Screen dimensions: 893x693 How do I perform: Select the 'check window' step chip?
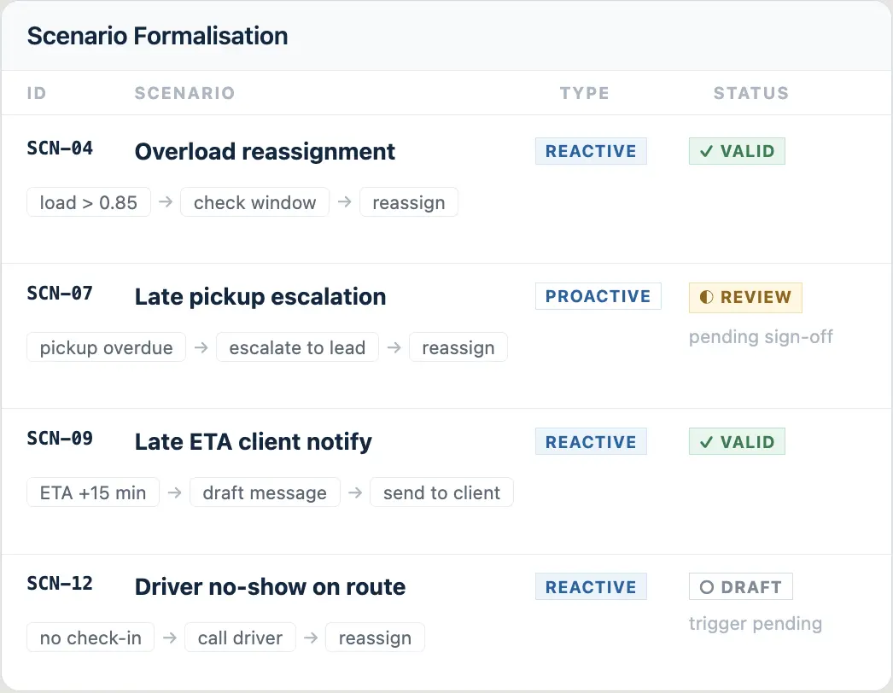coord(254,202)
